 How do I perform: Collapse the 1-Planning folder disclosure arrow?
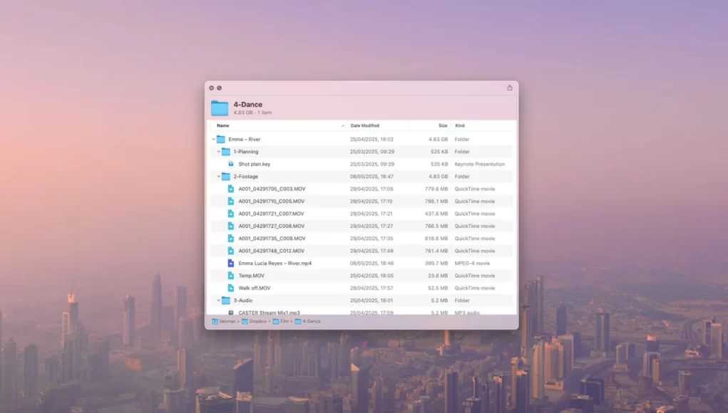pyautogui.click(x=219, y=152)
